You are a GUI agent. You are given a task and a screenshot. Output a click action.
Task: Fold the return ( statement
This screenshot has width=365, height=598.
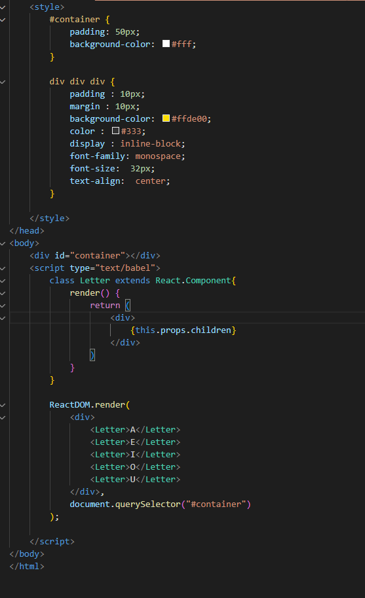point(3,306)
